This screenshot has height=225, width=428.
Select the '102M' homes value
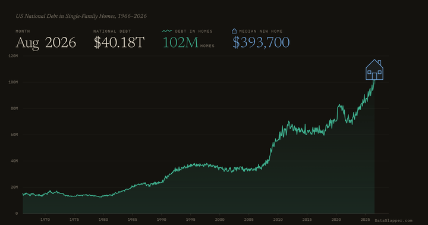180,43
